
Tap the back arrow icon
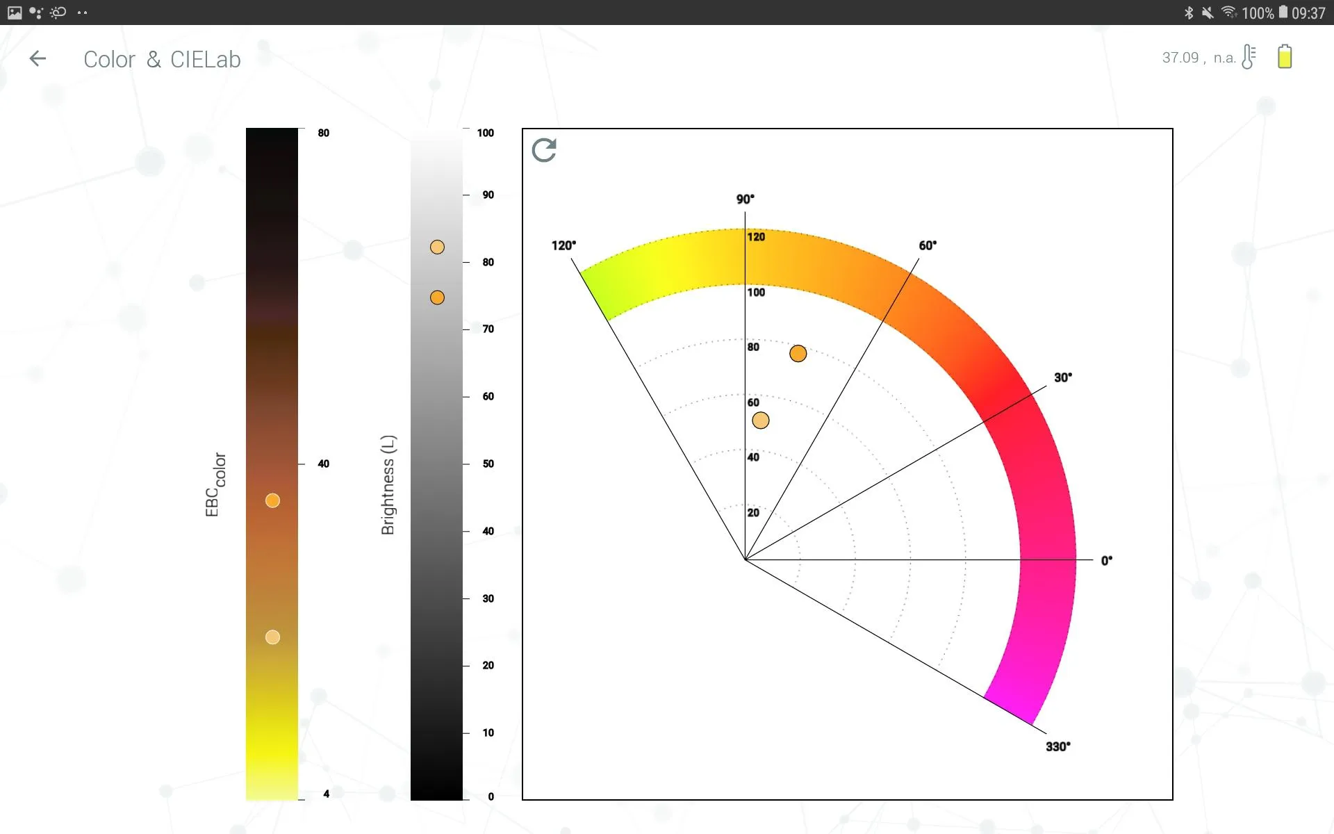pyautogui.click(x=38, y=59)
